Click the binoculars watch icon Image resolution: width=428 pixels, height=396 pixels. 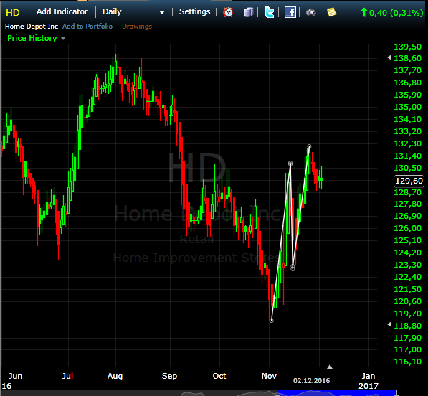(x=311, y=12)
